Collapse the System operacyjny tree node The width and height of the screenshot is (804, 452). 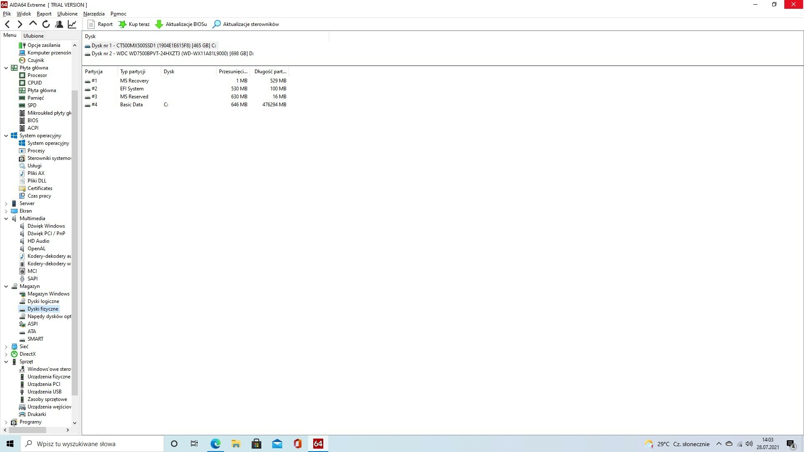6,136
